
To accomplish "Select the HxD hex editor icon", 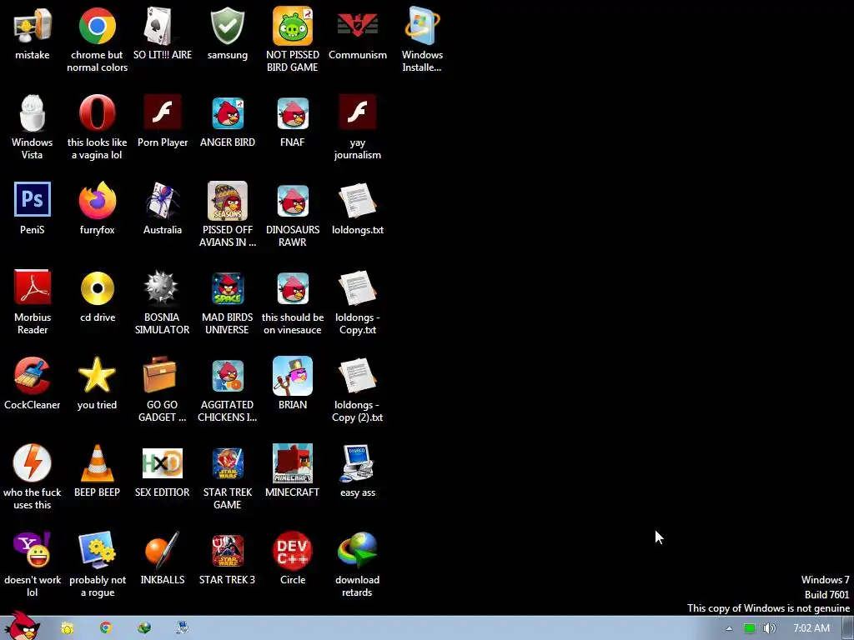I will click(162, 463).
